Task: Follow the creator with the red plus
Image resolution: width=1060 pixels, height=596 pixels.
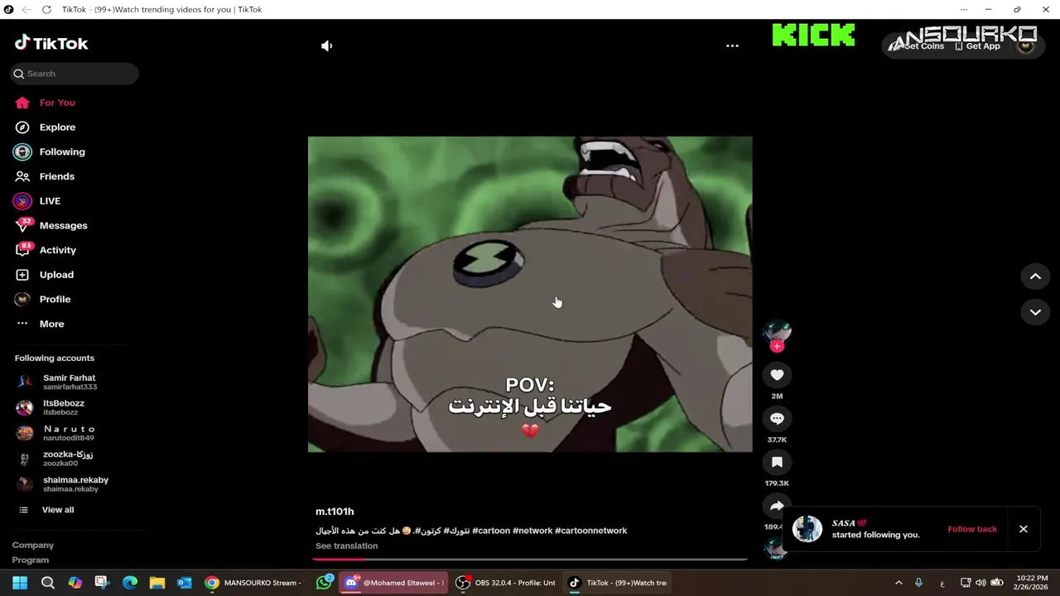Action: (777, 346)
